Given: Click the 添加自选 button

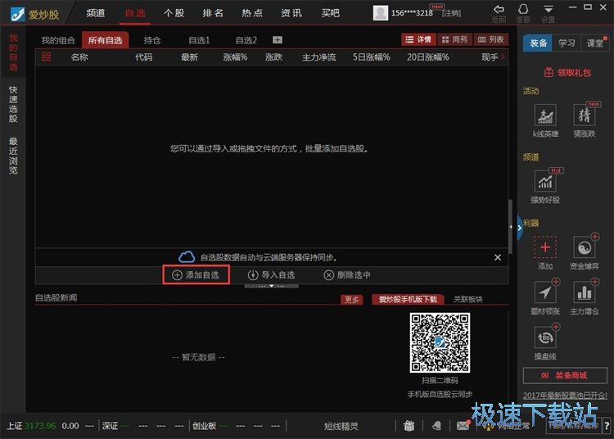Looking at the screenshot, I should coord(196,275).
